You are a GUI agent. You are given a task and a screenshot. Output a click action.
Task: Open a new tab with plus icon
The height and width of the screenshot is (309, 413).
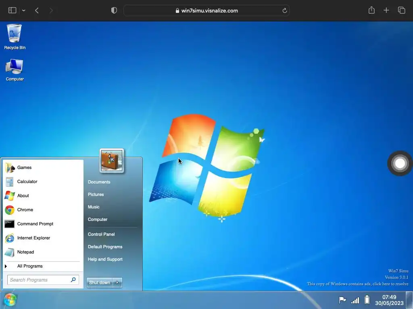386,10
